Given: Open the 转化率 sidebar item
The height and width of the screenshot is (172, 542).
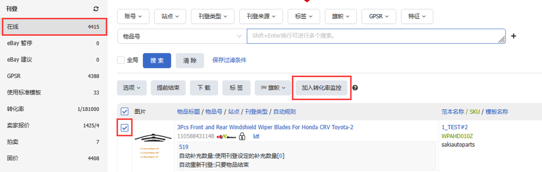Looking at the screenshot, I should point(53,109).
